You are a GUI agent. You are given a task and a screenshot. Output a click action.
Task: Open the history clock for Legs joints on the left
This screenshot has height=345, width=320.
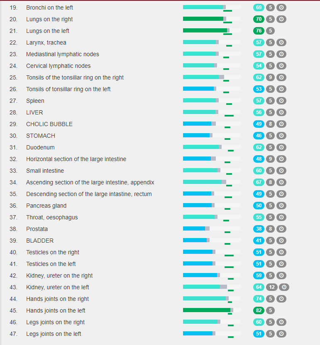281,334
